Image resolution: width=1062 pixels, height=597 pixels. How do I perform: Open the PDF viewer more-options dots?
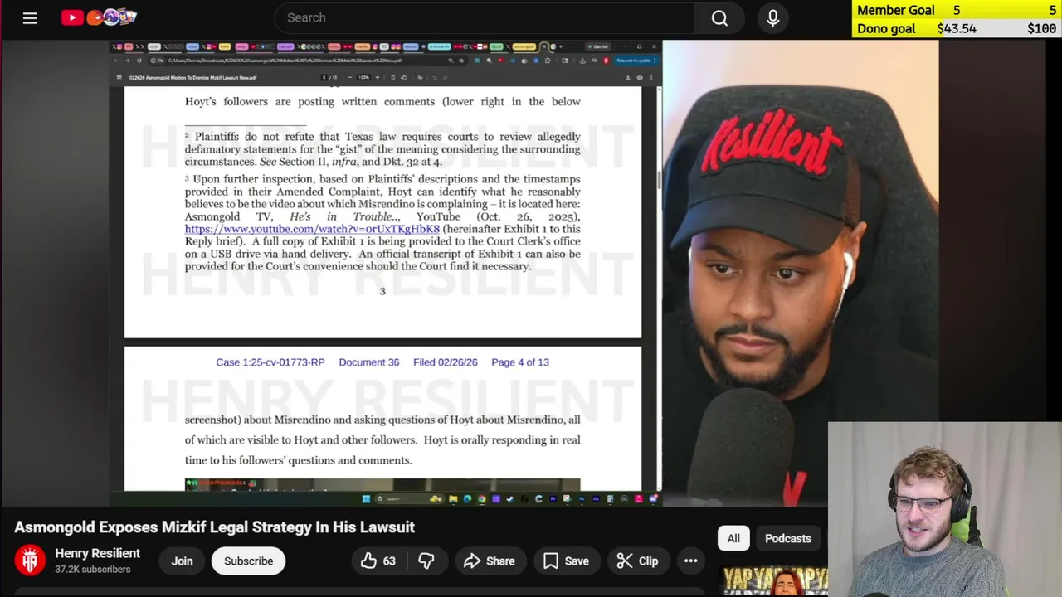click(651, 78)
